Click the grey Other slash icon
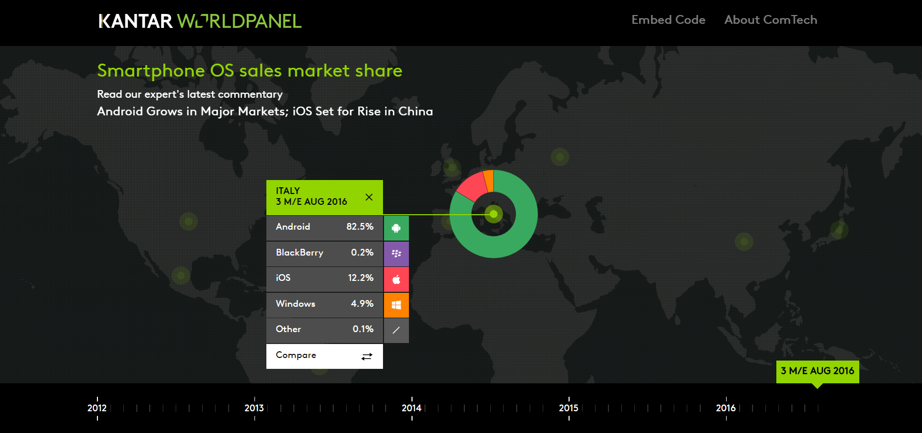 pos(396,330)
